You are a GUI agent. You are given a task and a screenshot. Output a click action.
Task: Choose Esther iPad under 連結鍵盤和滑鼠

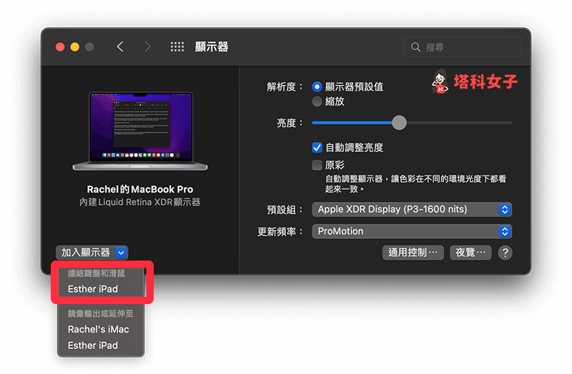(93, 289)
